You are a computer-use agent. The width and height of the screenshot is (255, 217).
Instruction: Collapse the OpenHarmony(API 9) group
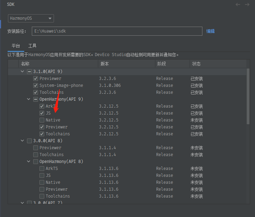29,99
